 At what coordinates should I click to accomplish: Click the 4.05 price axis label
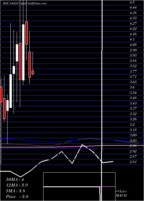click(x=133, y=45)
